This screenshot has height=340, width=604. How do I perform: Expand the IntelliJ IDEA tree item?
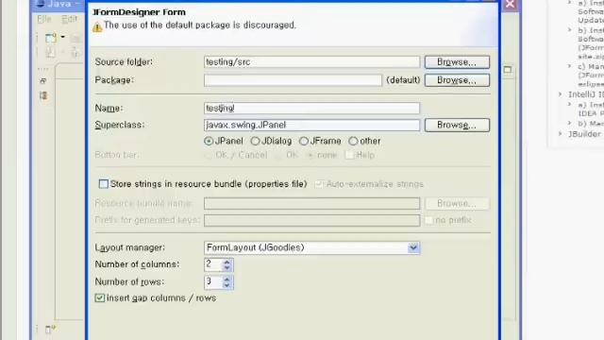point(561,94)
